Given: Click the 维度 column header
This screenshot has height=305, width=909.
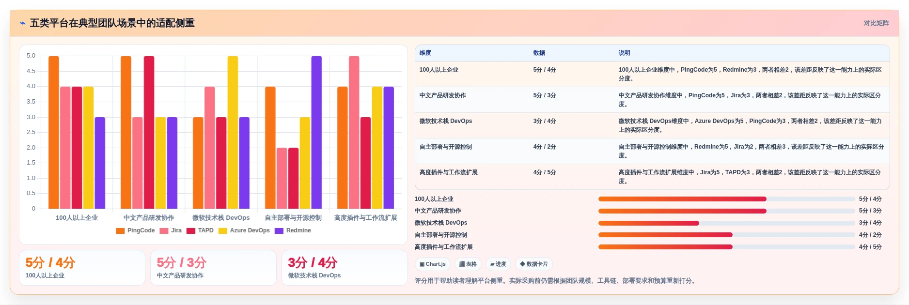Looking at the screenshot, I should tap(425, 53).
